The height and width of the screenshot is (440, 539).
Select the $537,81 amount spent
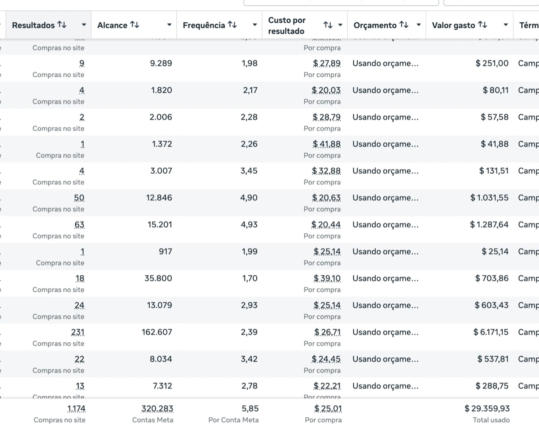coord(493,359)
